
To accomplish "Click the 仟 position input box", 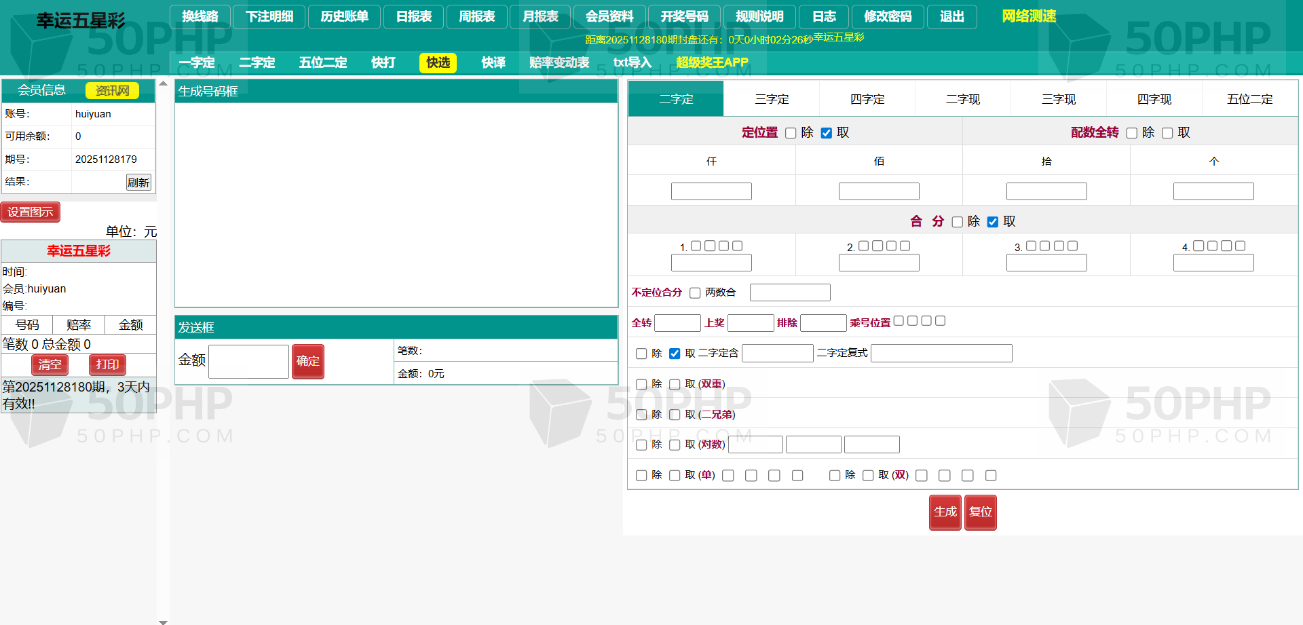I will click(711, 191).
